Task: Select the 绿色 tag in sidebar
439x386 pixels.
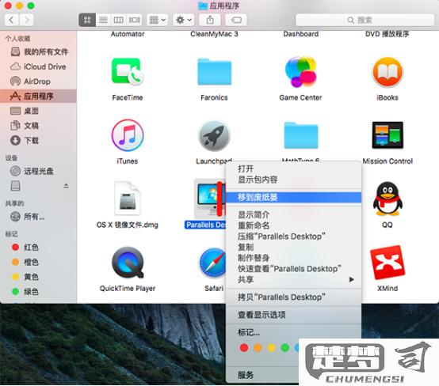Action: coord(38,292)
